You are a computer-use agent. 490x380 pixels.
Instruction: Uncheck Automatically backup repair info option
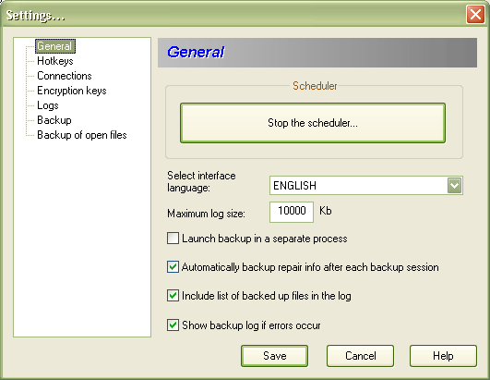pos(173,267)
